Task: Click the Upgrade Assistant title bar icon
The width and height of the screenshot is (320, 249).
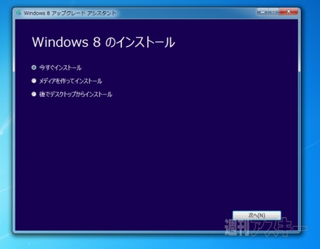Action: [19, 13]
